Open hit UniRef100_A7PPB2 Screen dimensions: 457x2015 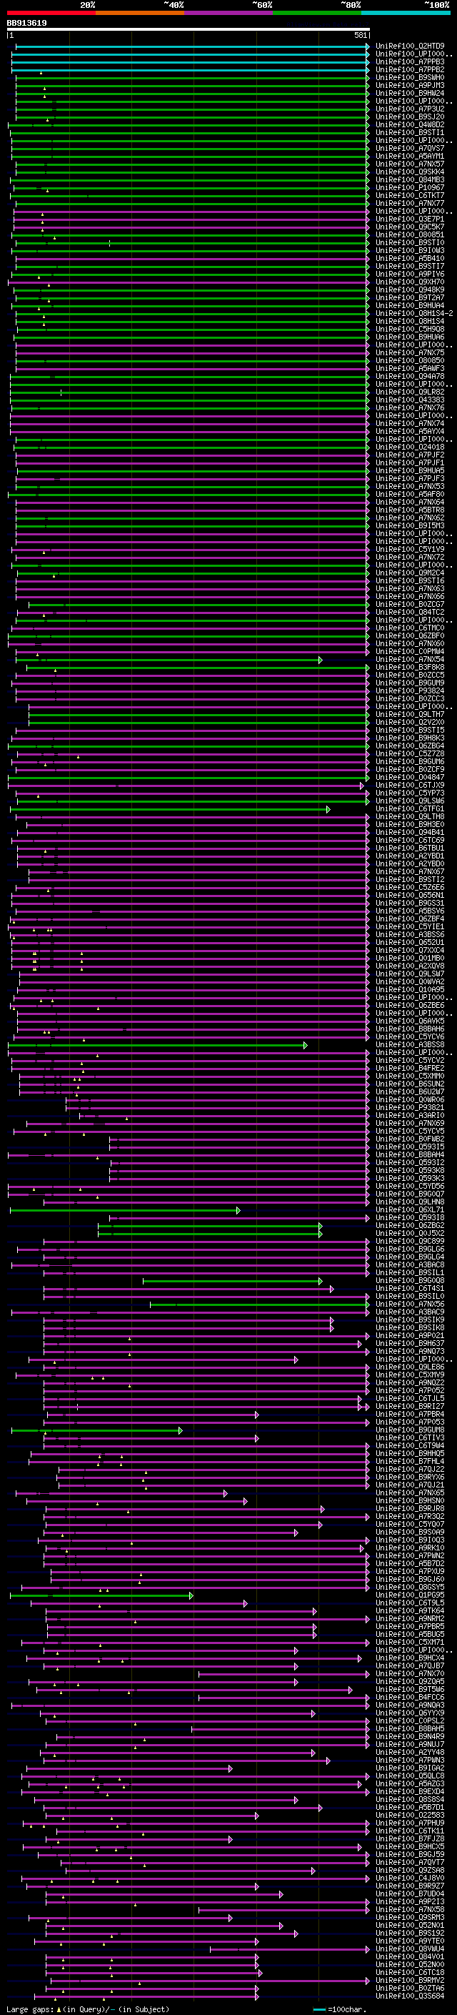(410, 70)
